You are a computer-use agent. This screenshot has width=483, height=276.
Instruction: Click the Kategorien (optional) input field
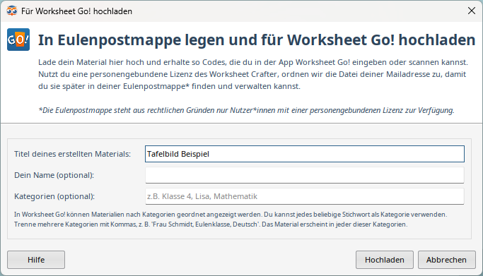coord(305,196)
